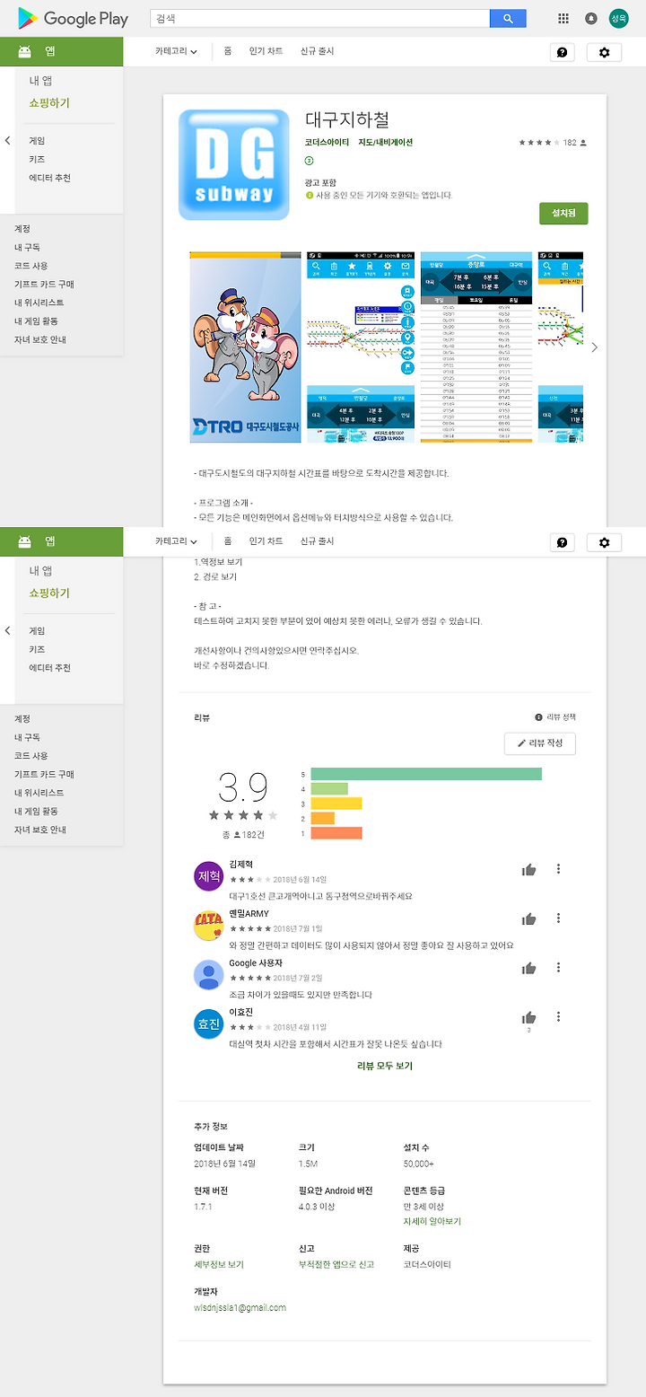
Task: Click the Google Play logo
Action: [73, 18]
